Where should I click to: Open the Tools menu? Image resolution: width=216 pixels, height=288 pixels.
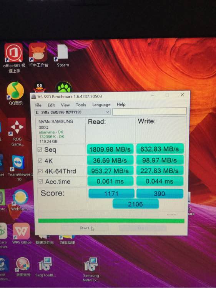coord(81,105)
